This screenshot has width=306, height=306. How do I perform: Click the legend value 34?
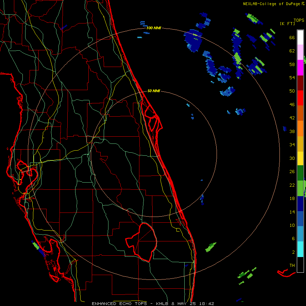point(292,145)
